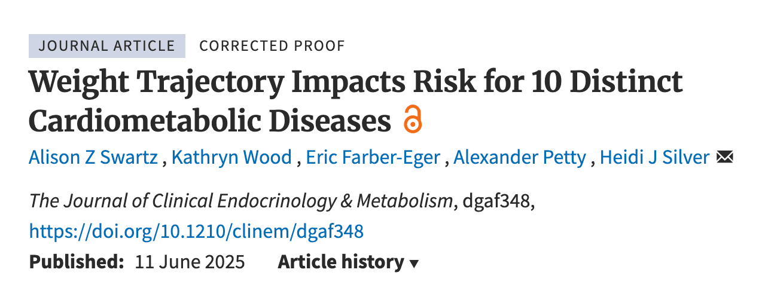The width and height of the screenshot is (768, 294).
Task: Click the bold Published: label
Action: tap(76, 262)
